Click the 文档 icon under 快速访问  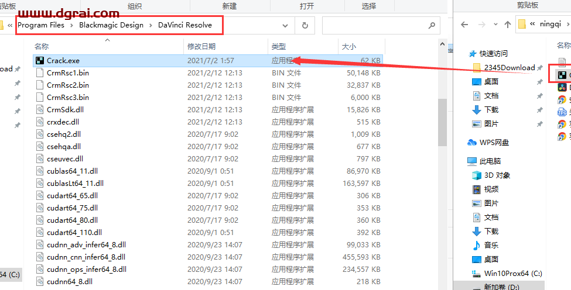(477, 95)
